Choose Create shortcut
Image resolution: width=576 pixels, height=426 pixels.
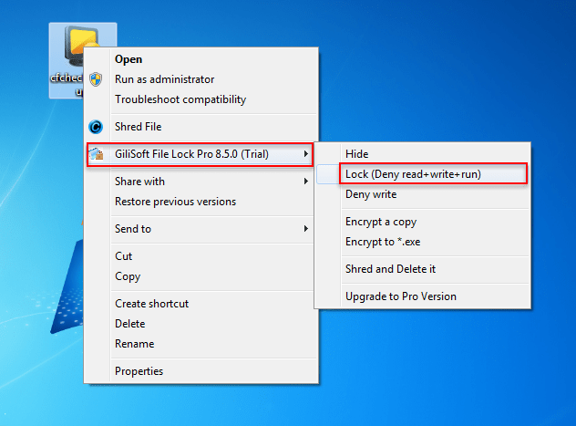pyautogui.click(x=201, y=304)
